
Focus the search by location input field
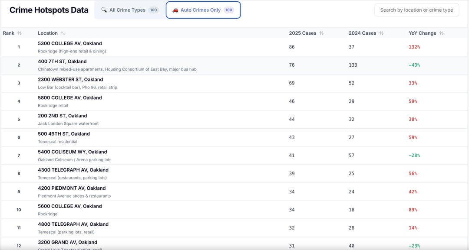416,10
